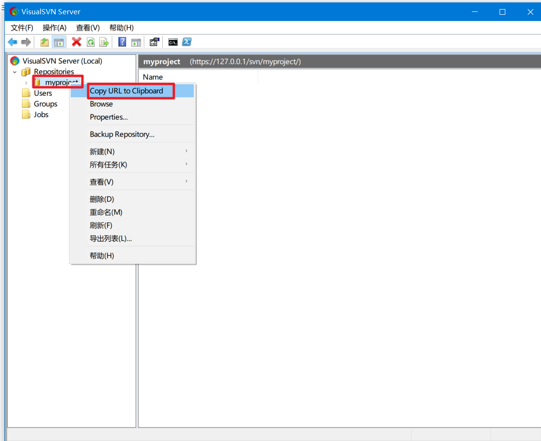Choose Browse in context menu
This screenshot has height=441, width=541.
[x=132, y=104]
